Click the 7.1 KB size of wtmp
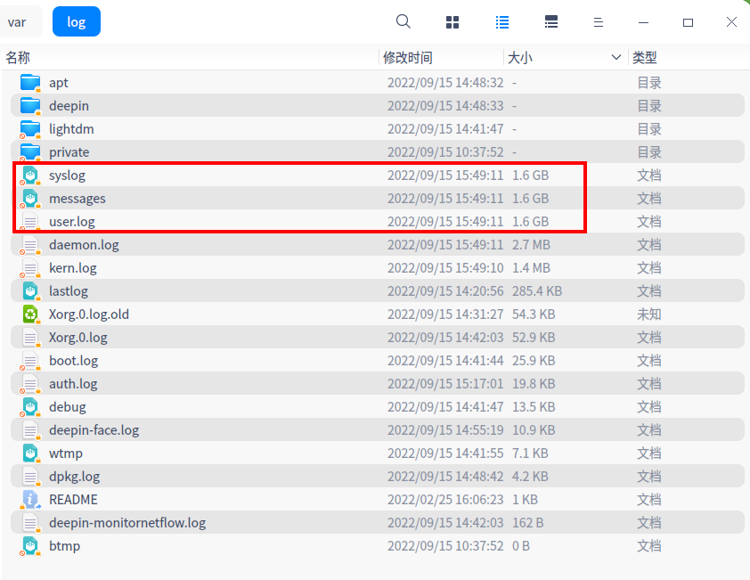Screen dimensions: 750x580 tap(530, 453)
